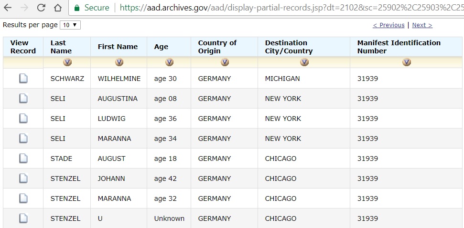Sort by Age column arrow
The height and width of the screenshot is (228, 464).
[x=169, y=62]
